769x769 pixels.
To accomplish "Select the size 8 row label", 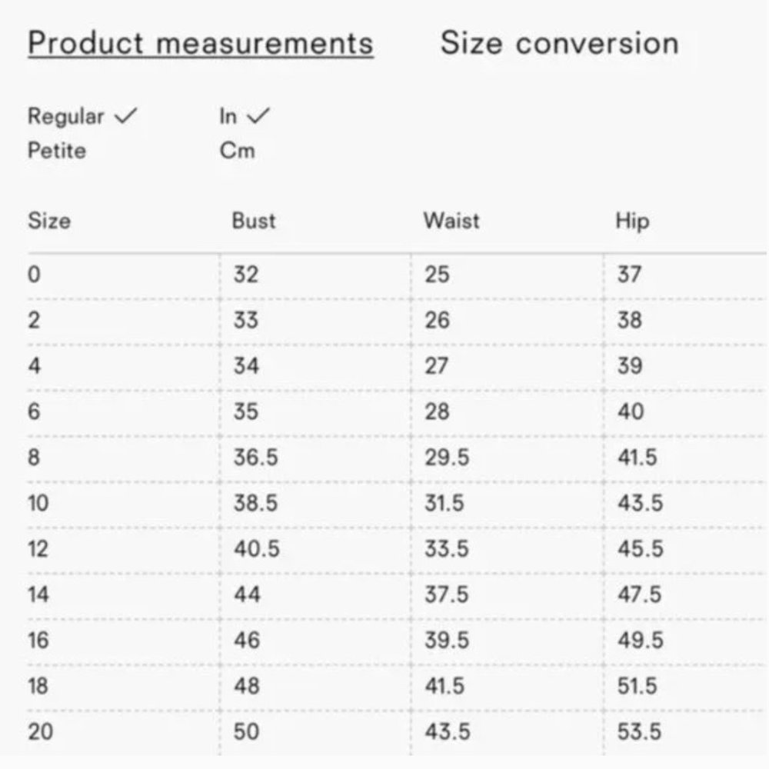I will [x=34, y=458].
